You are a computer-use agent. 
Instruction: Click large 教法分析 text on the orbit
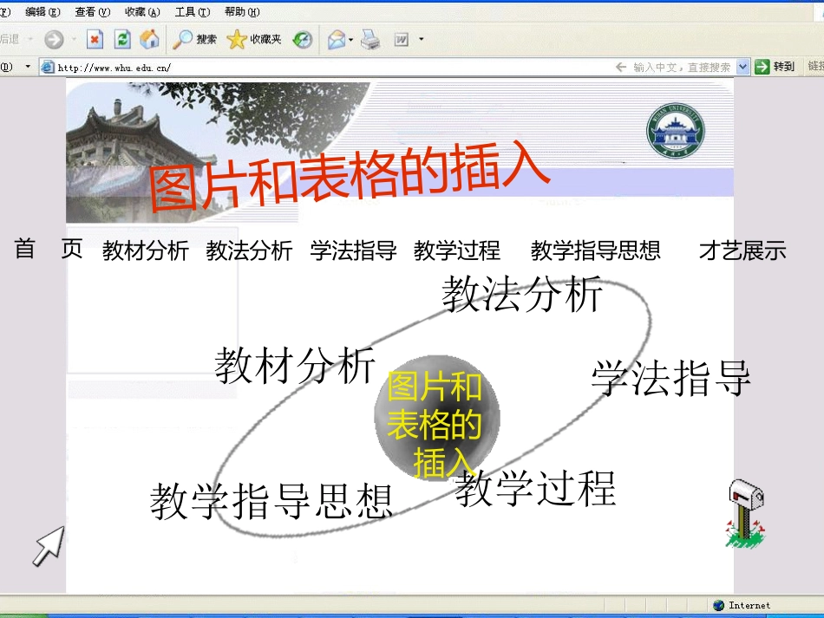522,295
